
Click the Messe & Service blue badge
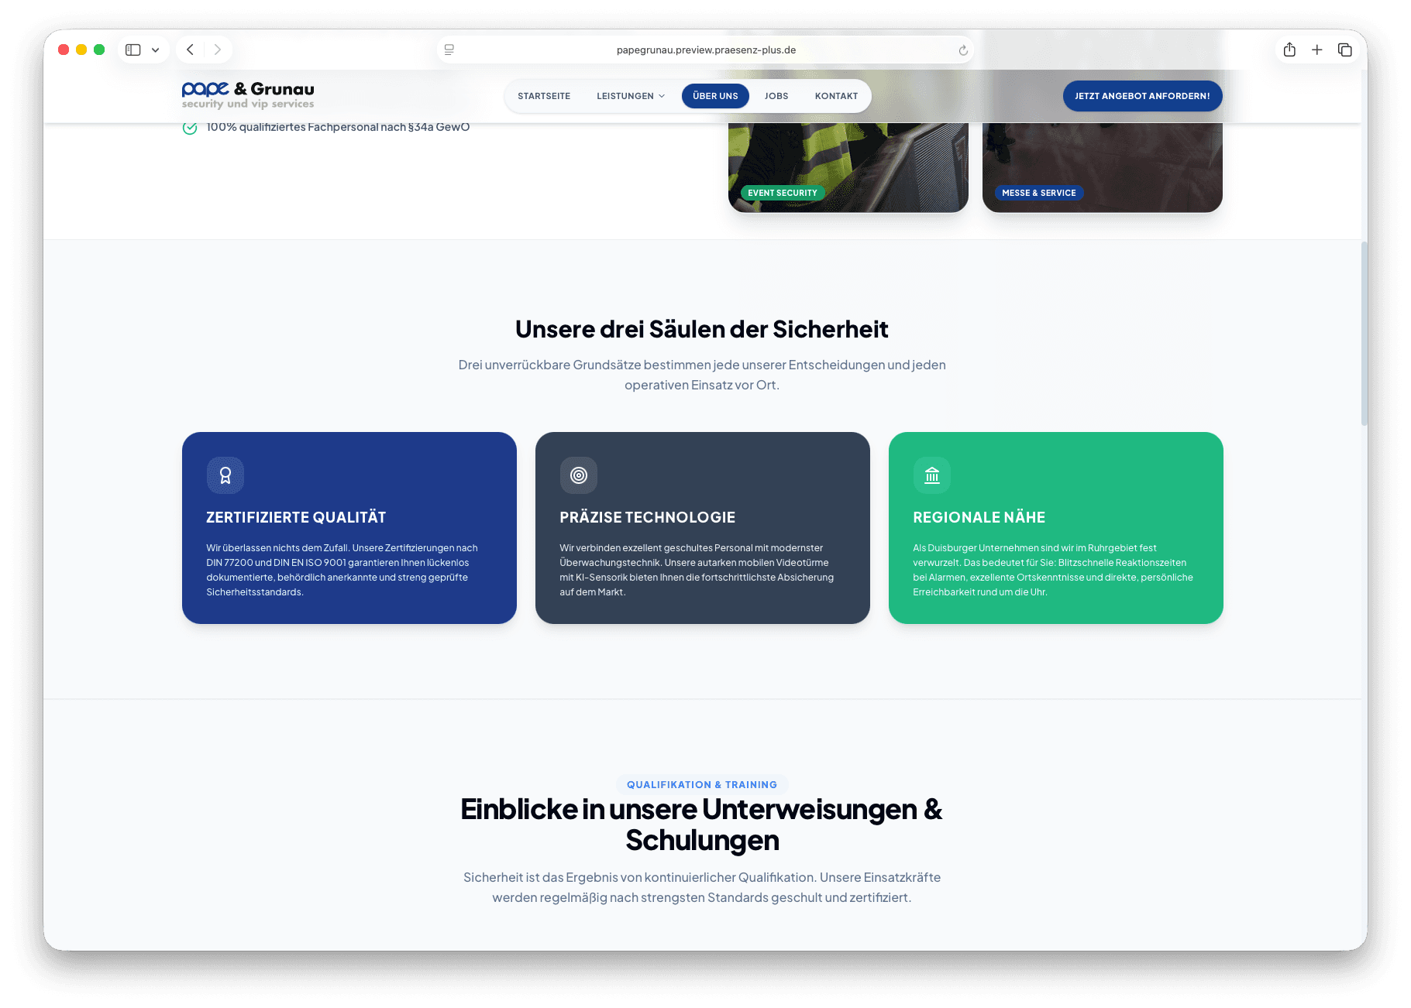tap(1039, 193)
